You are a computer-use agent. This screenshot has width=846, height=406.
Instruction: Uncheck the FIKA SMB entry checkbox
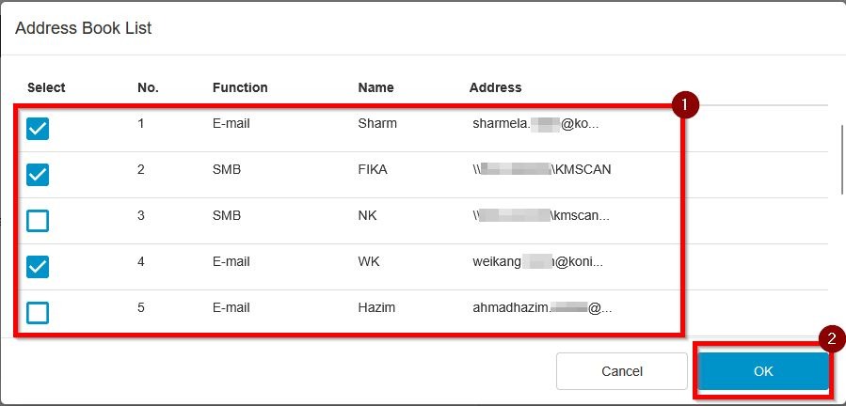coord(38,175)
